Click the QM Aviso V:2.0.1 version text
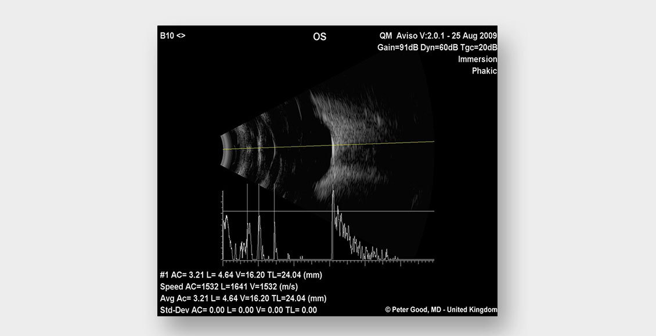This screenshot has height=336, width=656. click(x=438, y=35)
